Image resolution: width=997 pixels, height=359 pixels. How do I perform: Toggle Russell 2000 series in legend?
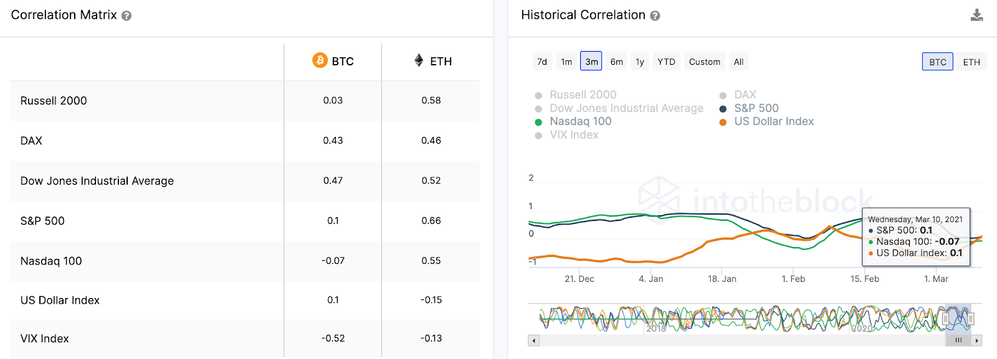[576, 95]
